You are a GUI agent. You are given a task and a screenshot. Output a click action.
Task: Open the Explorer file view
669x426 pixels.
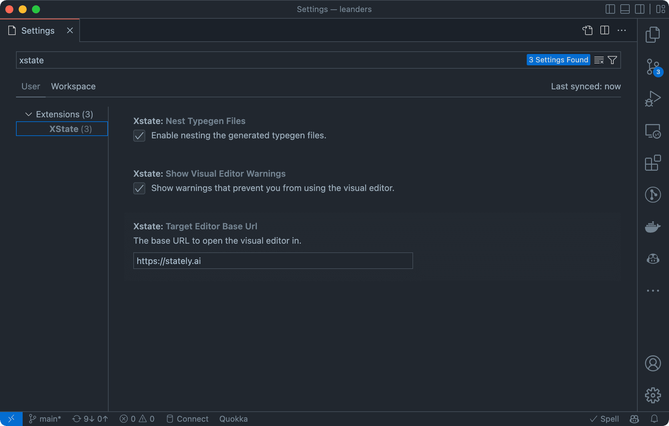[x=653, y=34]
